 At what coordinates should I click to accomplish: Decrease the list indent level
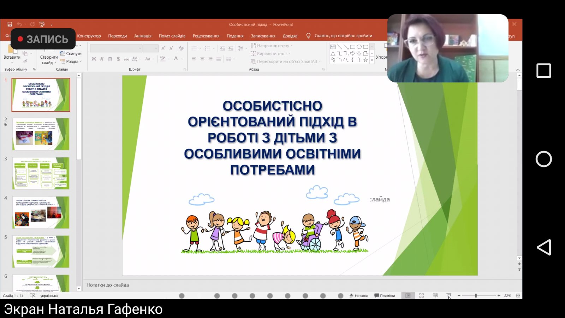[x=222, y=48]
